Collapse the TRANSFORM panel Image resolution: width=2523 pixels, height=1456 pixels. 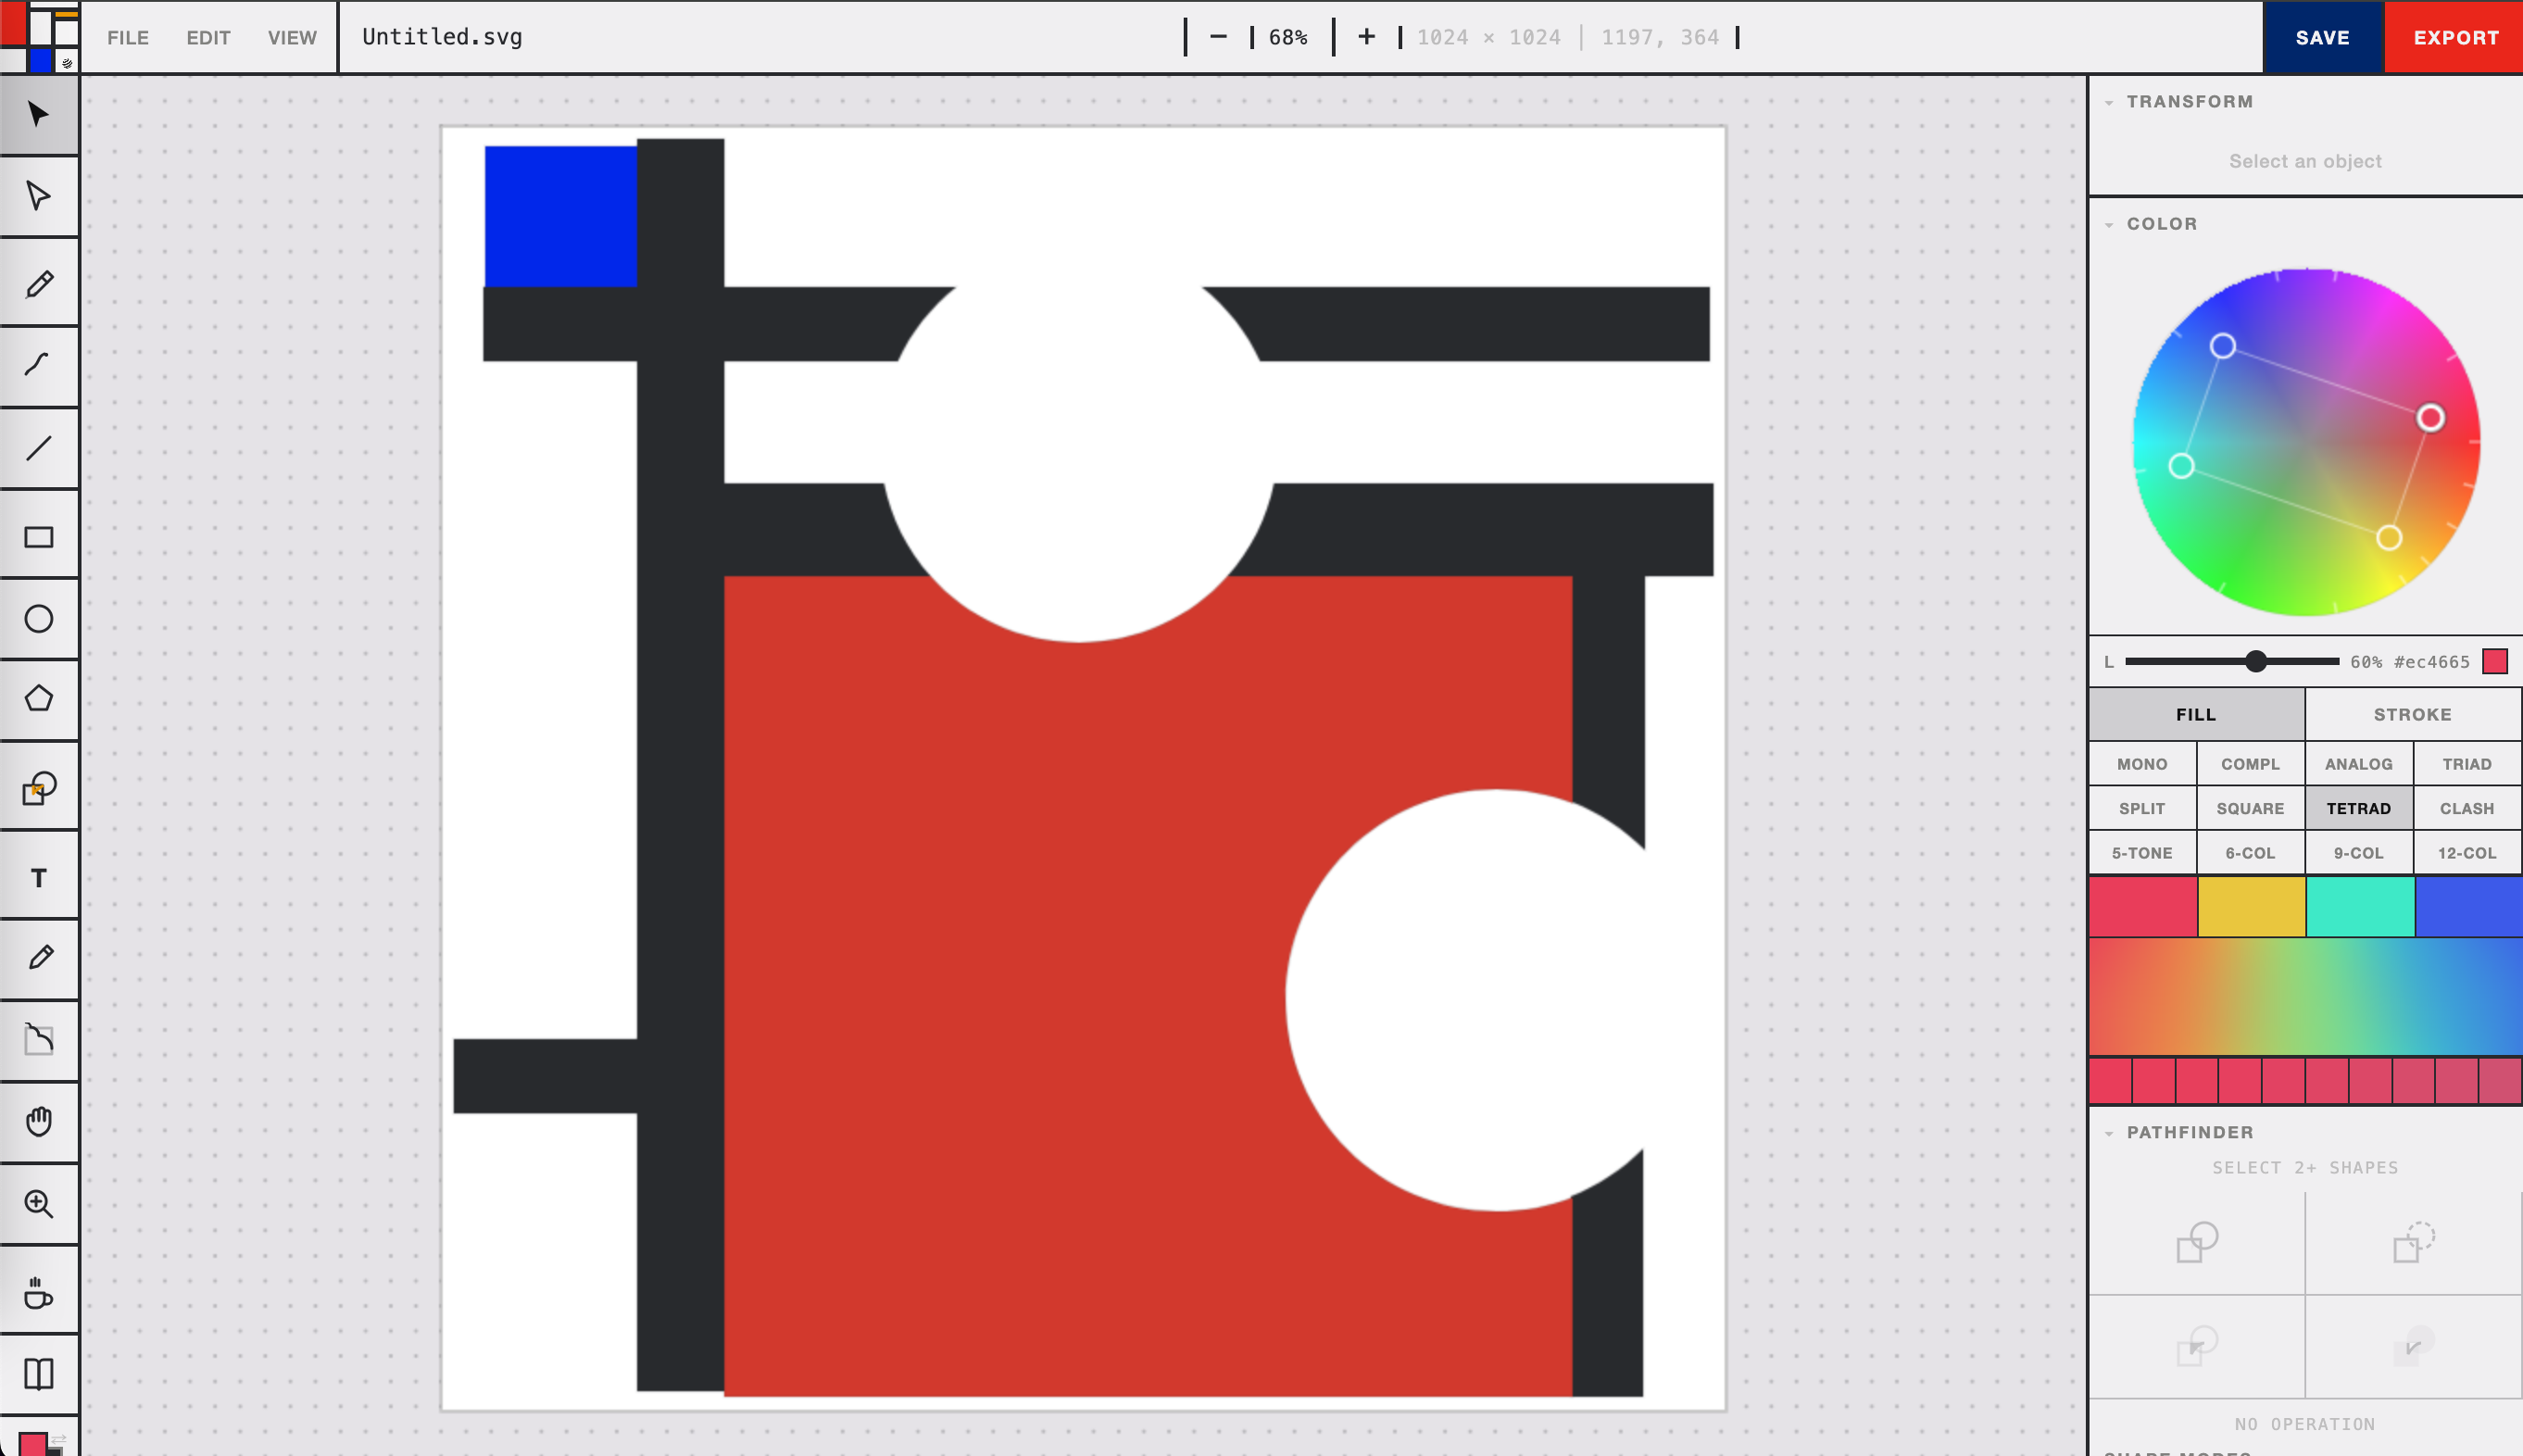[x=2112, y=101]
